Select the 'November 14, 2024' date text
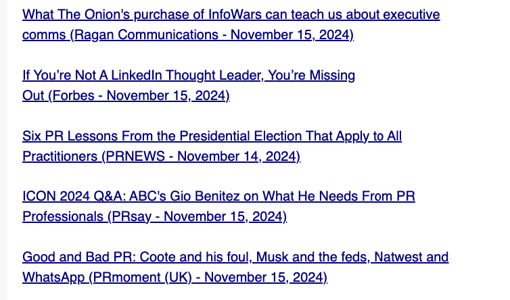This screenshot has height=300, width=510. tap(237, 157)
